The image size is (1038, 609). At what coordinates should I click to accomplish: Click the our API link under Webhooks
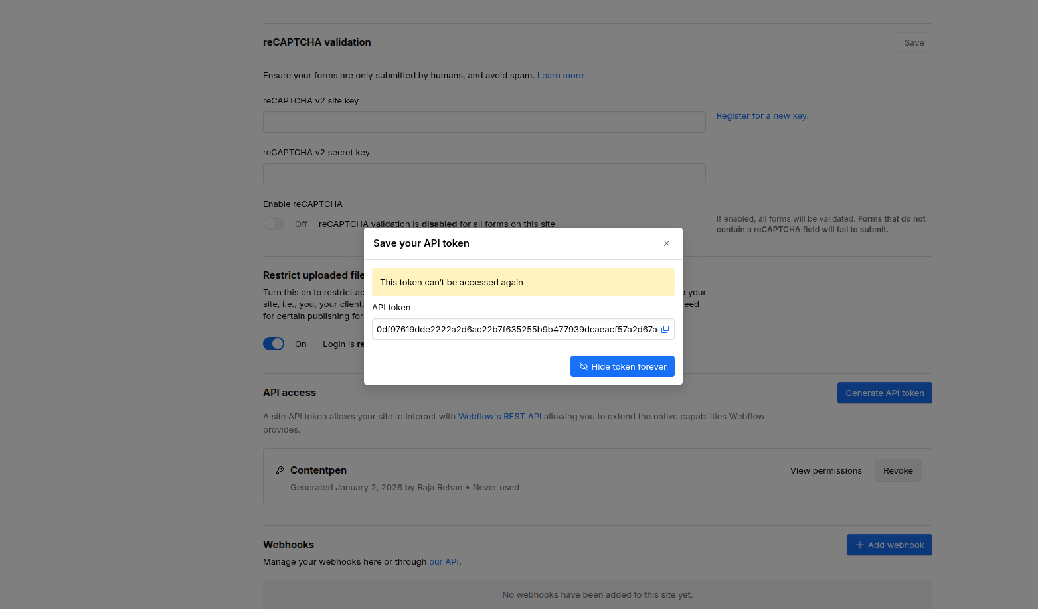pyautogui.click(x=444, y=562)
